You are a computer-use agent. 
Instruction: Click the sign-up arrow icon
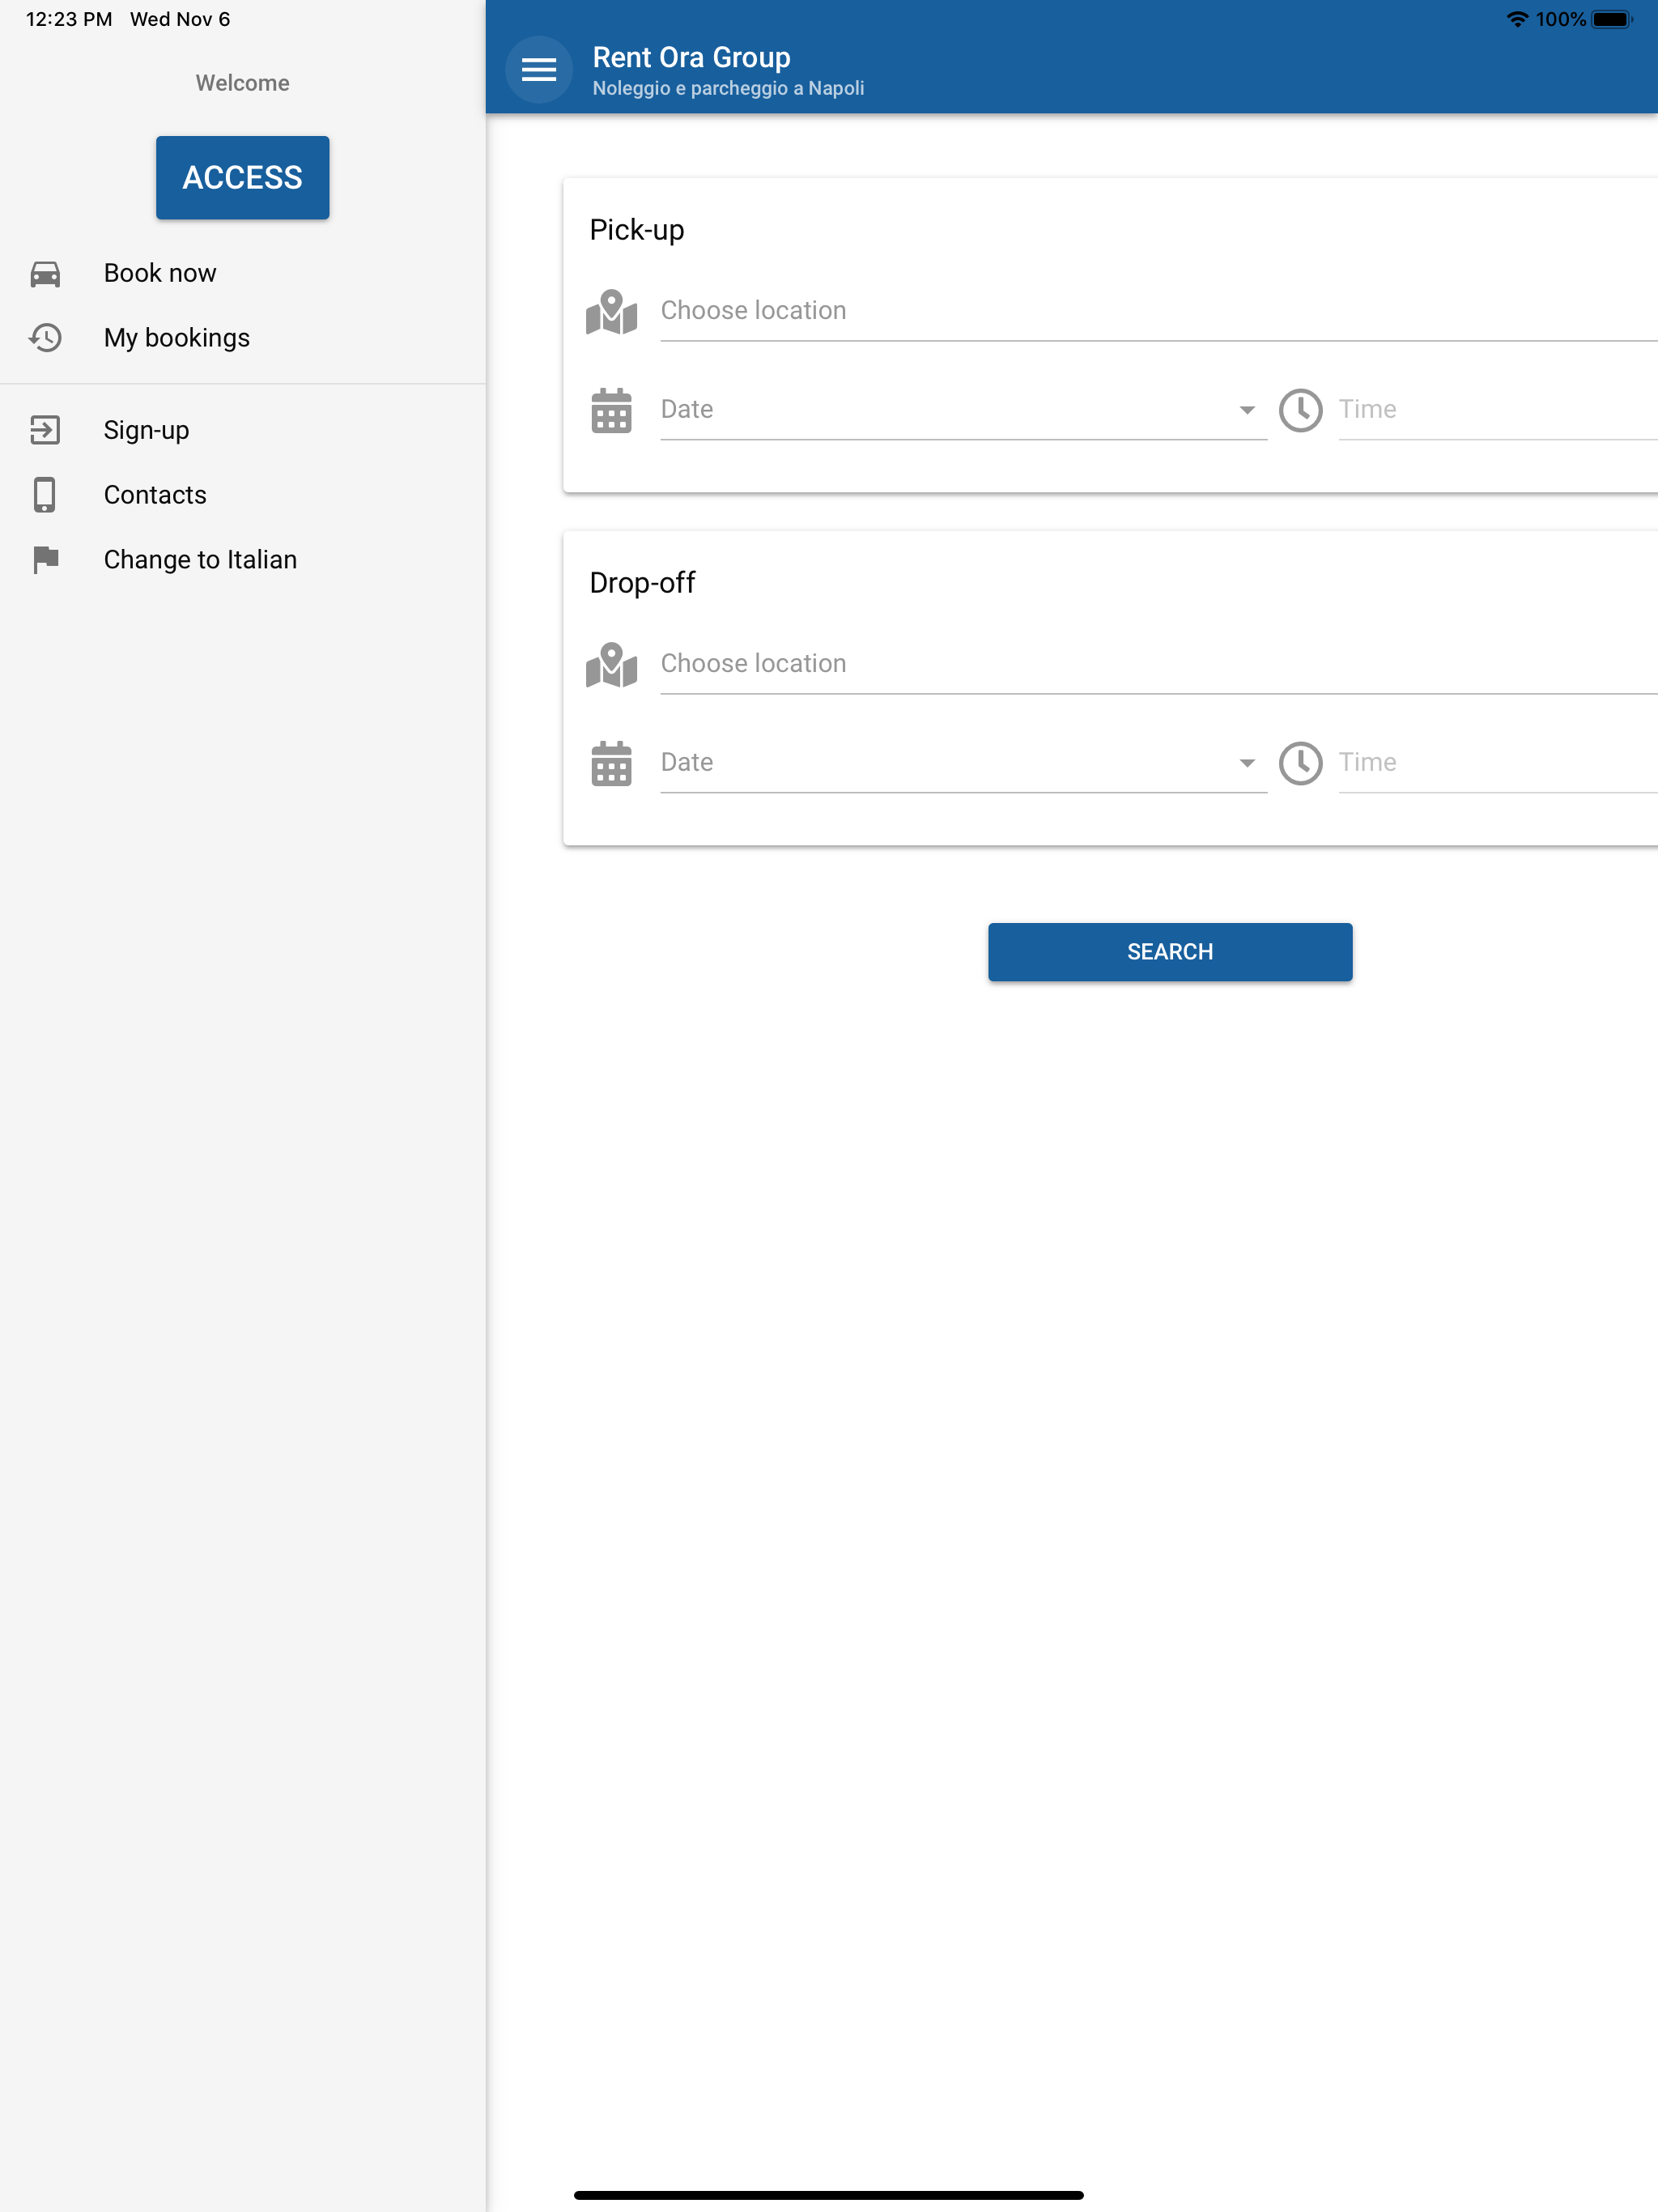[45, 430]
